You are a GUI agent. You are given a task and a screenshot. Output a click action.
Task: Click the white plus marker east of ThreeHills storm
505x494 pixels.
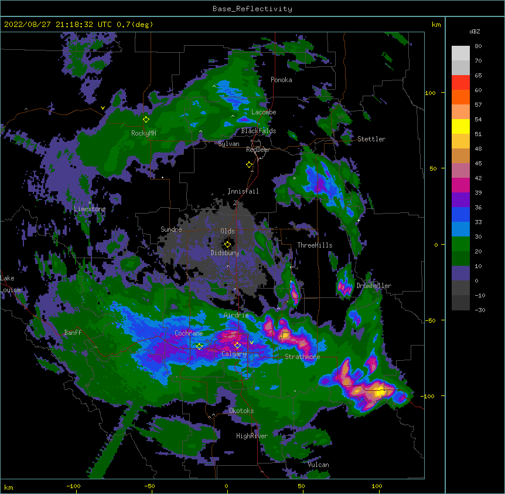(359, 220)
